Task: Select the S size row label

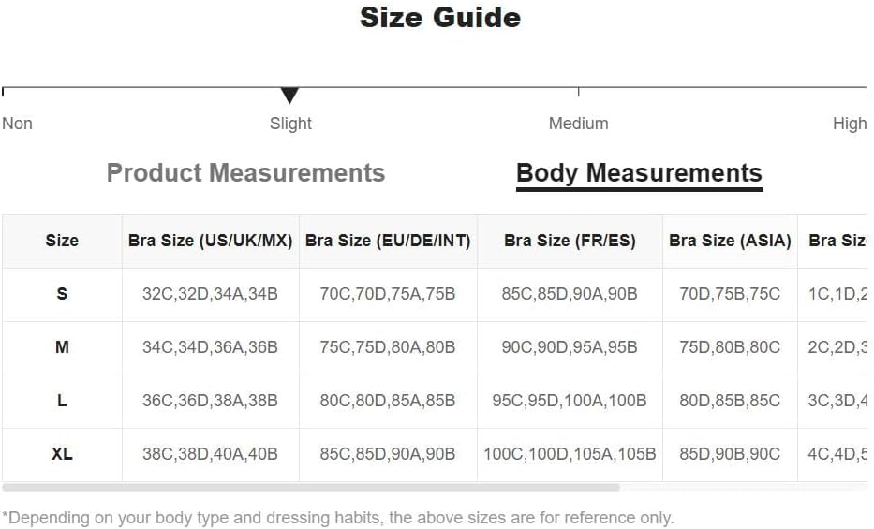Action: click(x=62, y=294)
